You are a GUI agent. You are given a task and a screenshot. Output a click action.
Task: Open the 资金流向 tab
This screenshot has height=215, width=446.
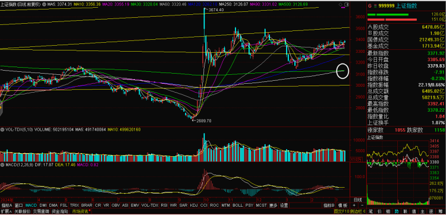[59, 211]
